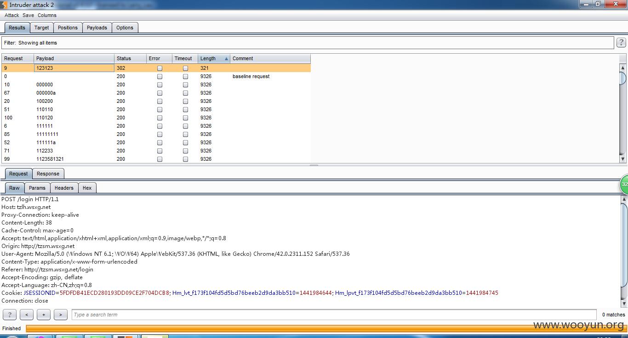Screen dimensions: 628x338
Task: Go to previous search match arrow
Action: (27, 315)
